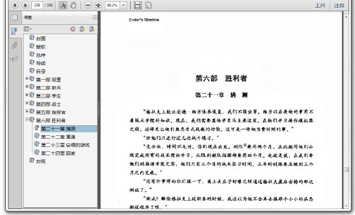Screen dimensions: 355x215
Task: Open the 日录 bookmark
Action: (x=41, y=71)
